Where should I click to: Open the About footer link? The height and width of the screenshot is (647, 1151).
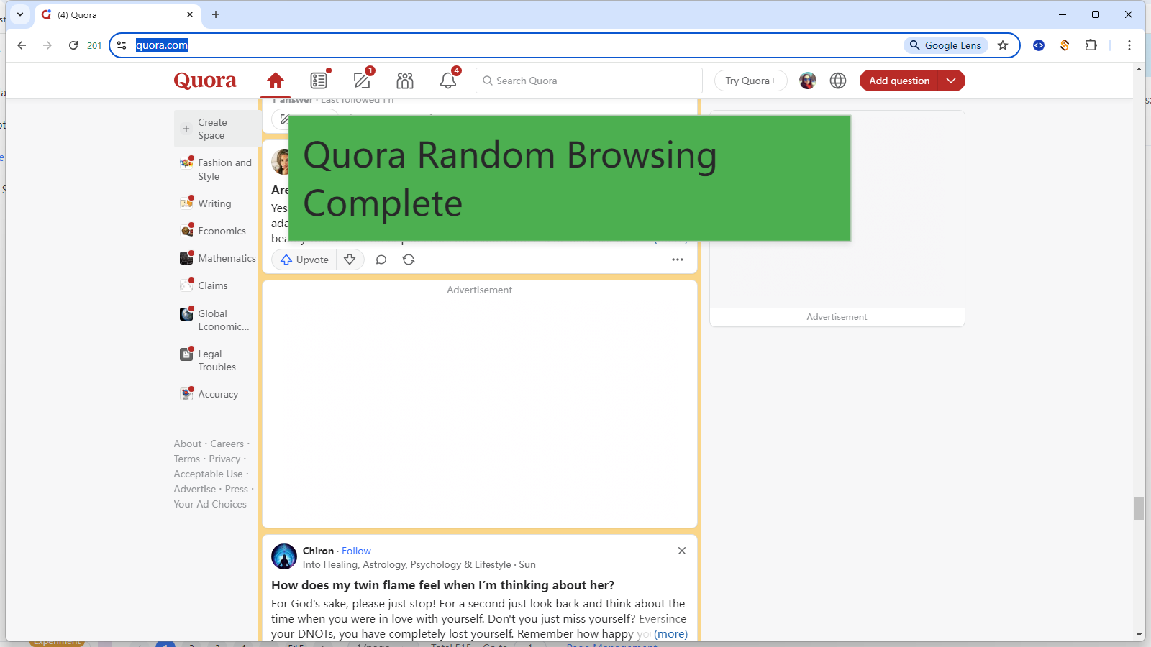pos(187,444)
